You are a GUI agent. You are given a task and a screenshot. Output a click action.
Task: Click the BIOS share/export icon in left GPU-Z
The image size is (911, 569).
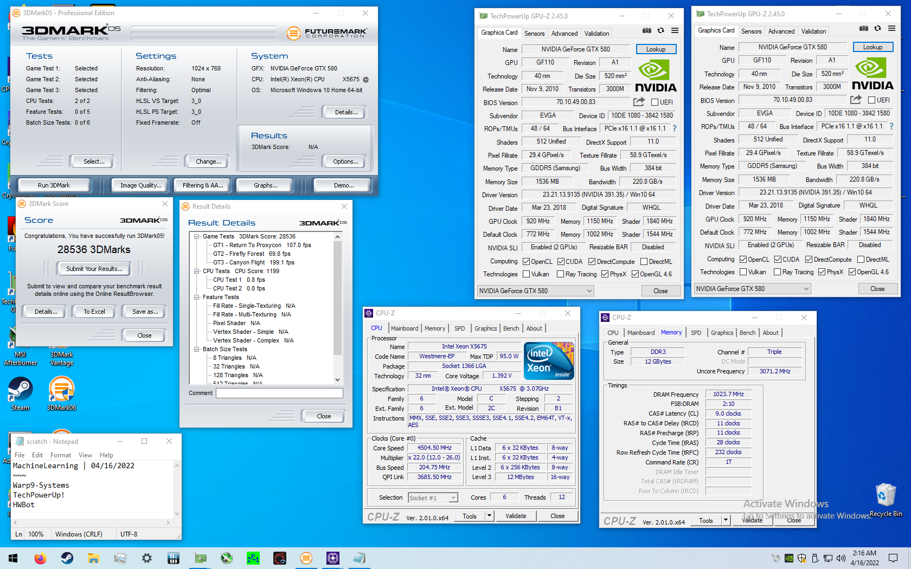(x=639, y=101)
